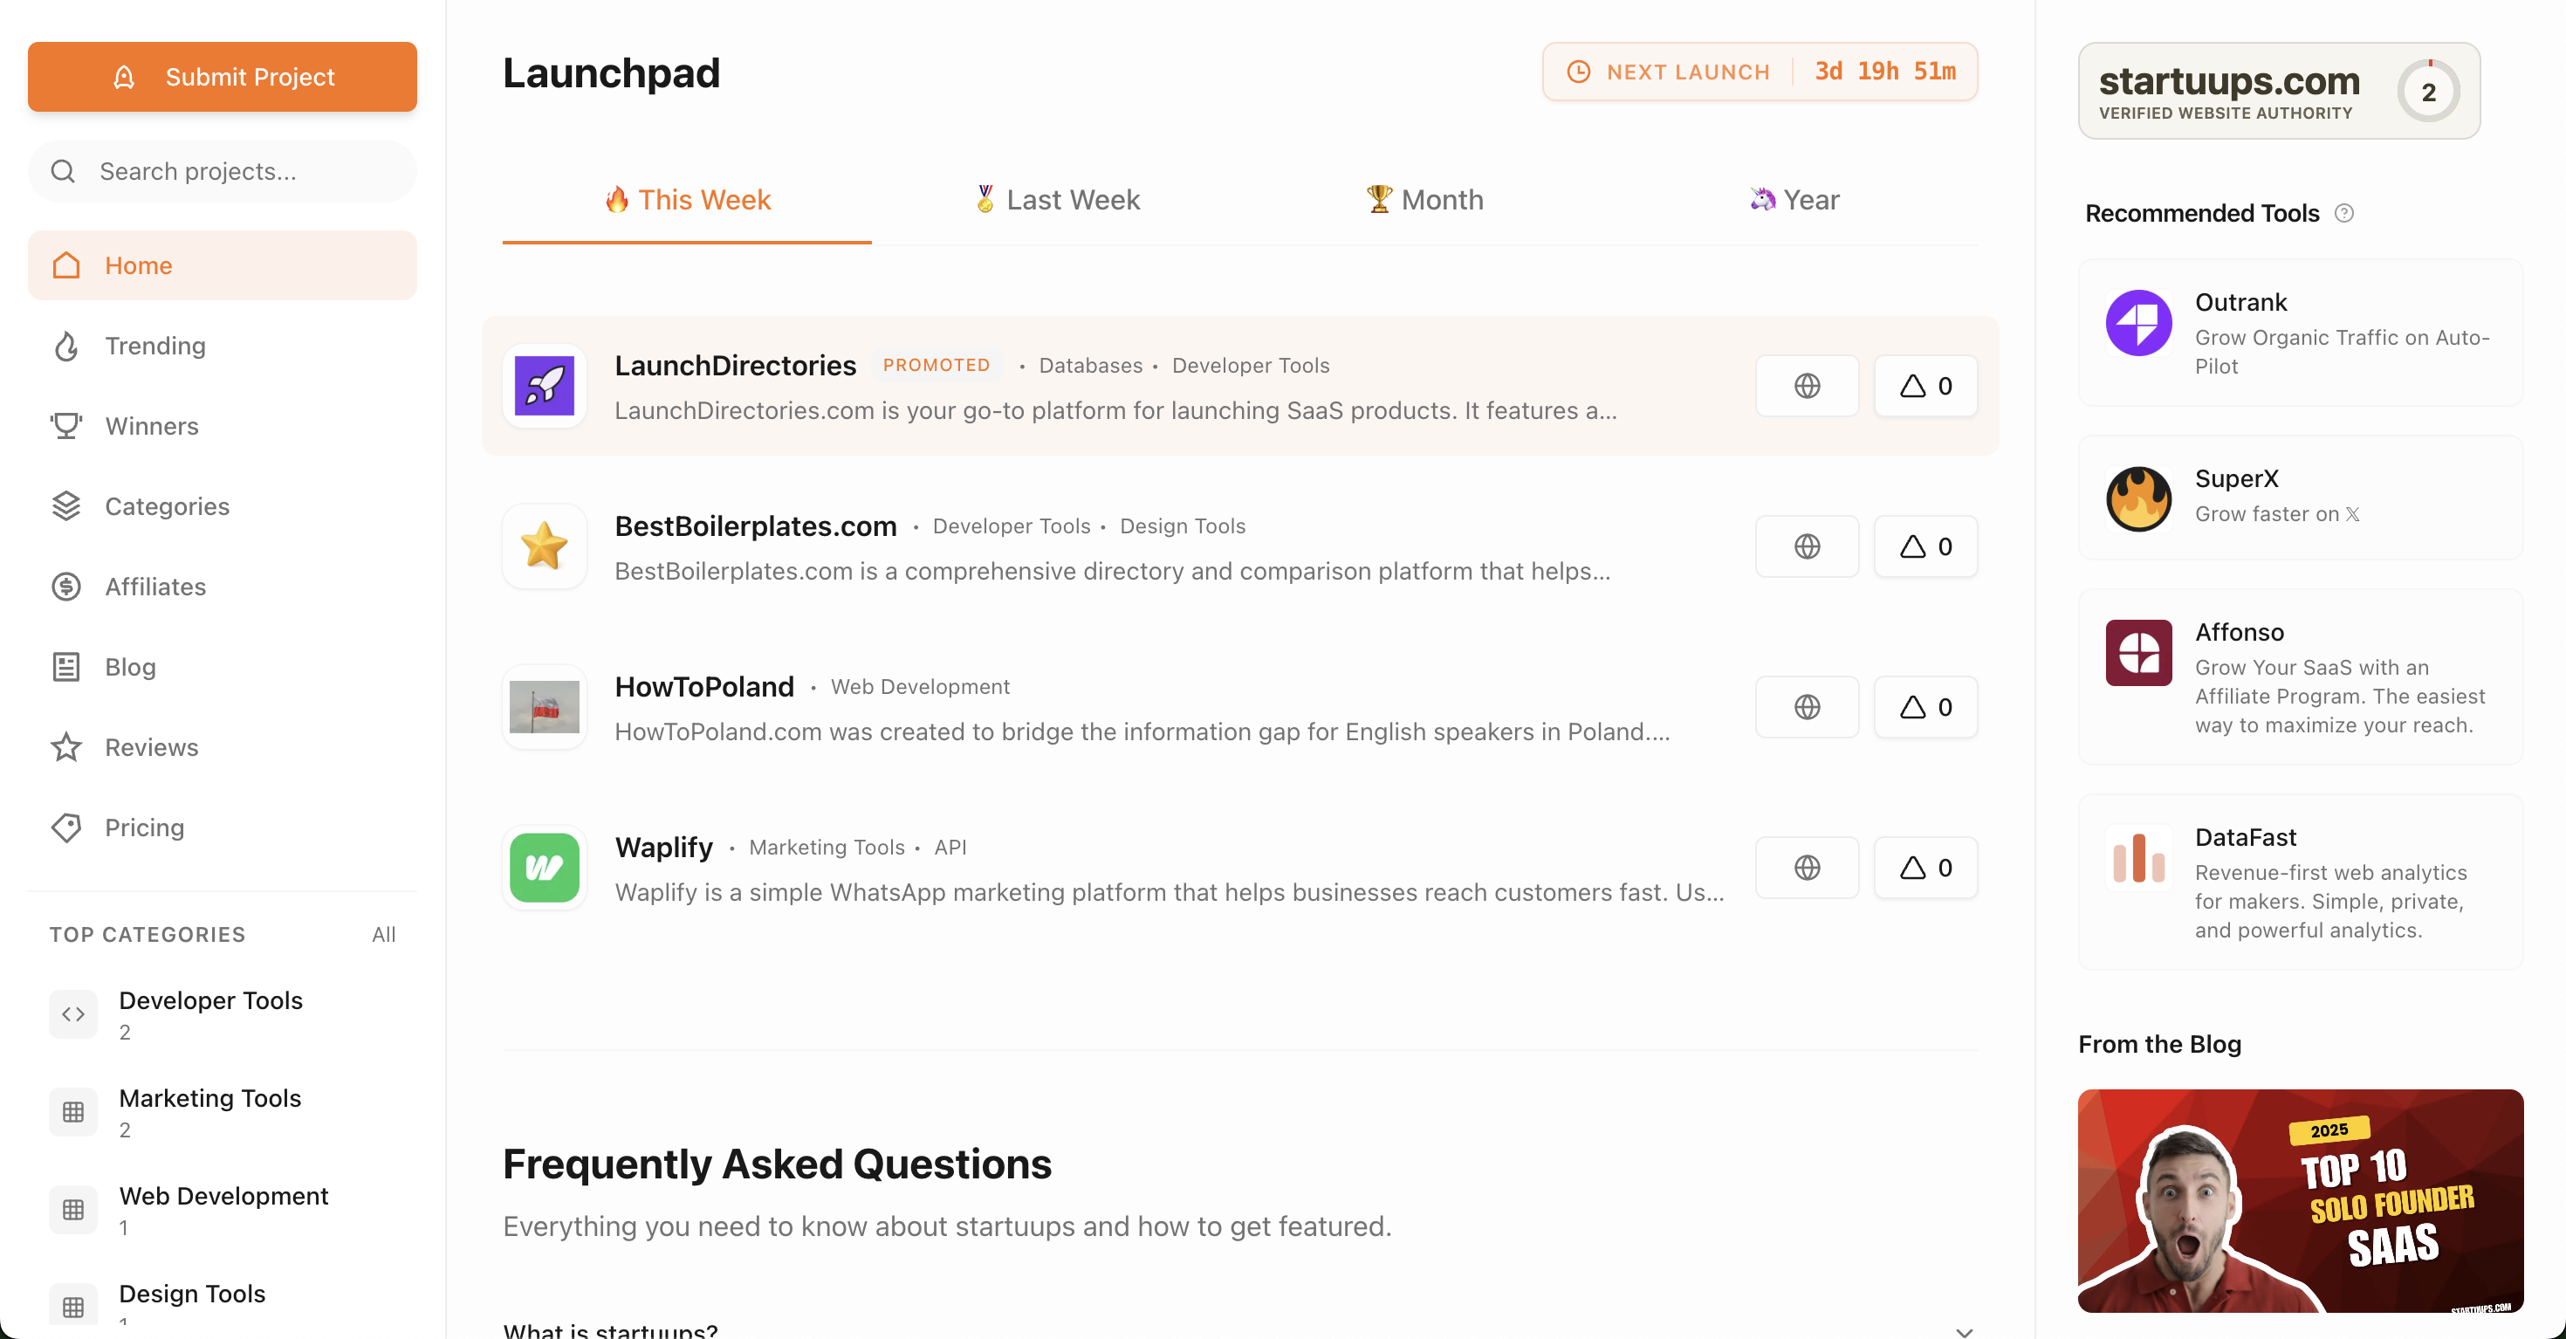This screenshot has height=1339, width=2566.
Task: Show all top categories
Action: (383, 935)
